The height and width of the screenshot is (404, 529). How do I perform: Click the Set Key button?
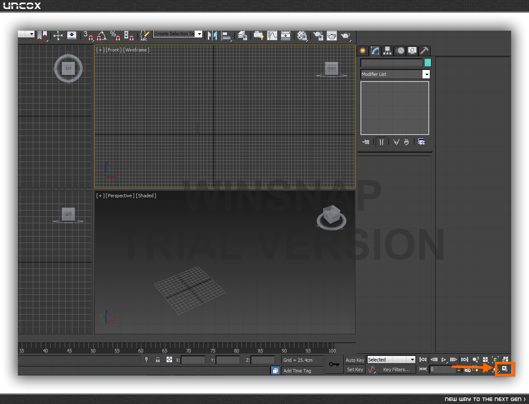click(x=355, y=369)
